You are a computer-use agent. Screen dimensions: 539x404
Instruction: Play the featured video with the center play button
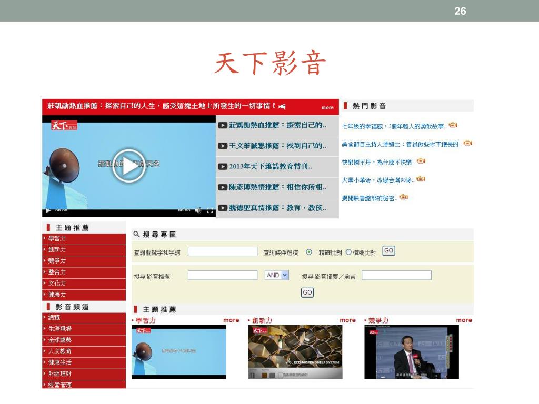129,166
